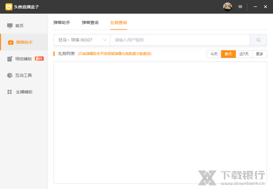273x189 pixels.
Task: Minimize the 头榜直播盒子 window
Action: pos(255,7)
